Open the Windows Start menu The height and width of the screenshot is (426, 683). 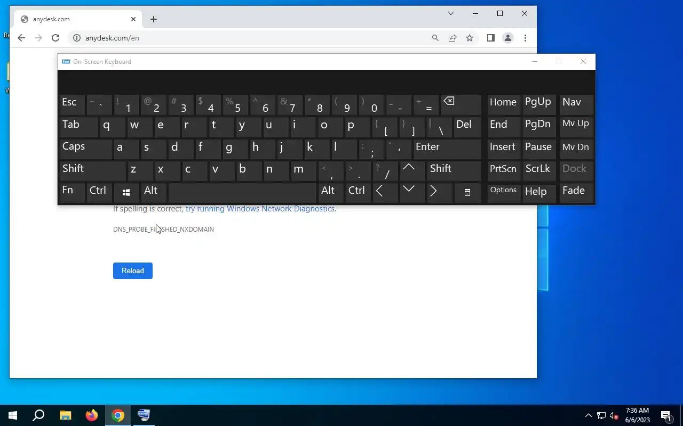click(x=13, y=415)
